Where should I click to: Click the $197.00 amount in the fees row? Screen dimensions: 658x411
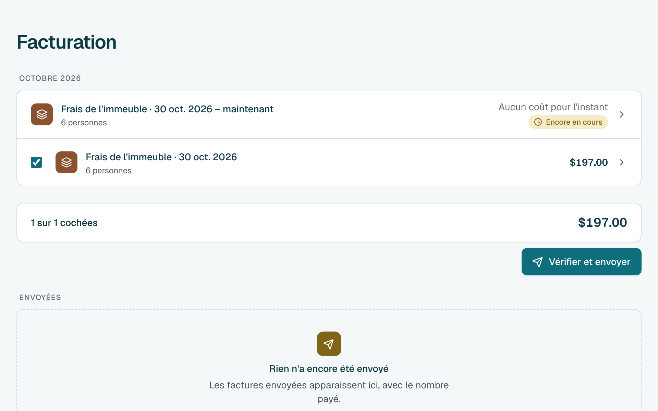tap(588, 162)
